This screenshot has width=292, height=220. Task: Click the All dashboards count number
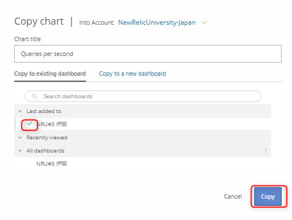(x=266, y=151)
